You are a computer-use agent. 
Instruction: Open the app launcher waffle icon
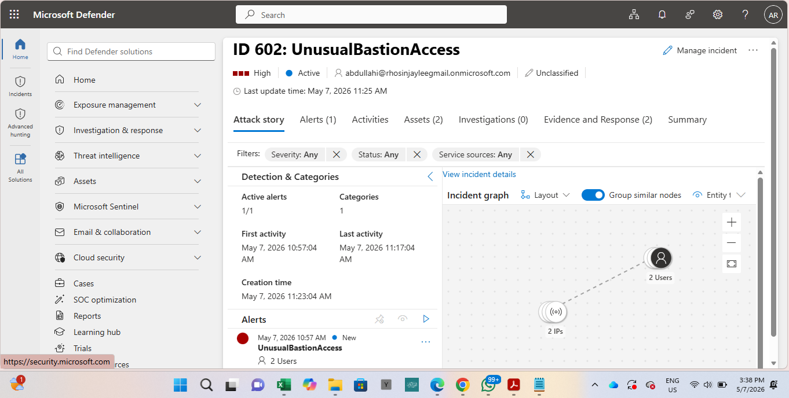(x=14, y=14)
